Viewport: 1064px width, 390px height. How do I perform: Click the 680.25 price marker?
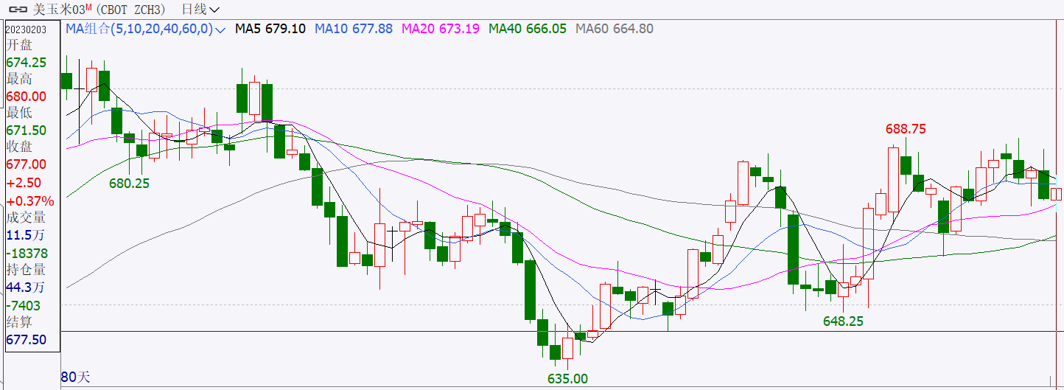point(129,184)
